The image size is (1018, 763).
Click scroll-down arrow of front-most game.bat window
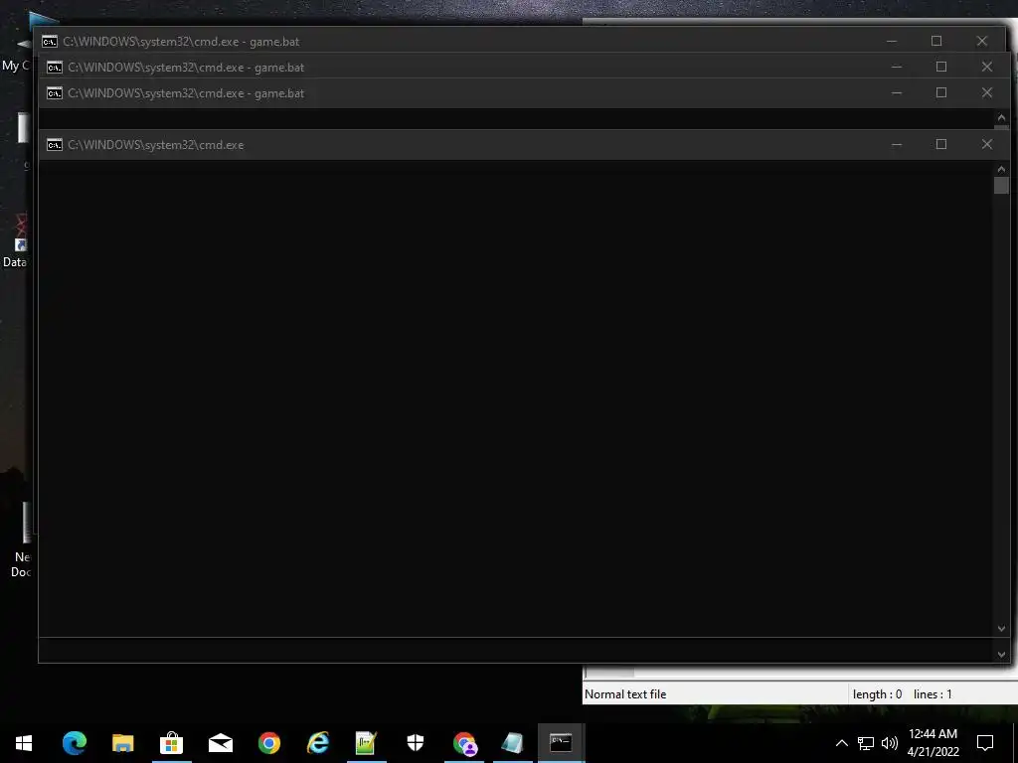pyautogui.click(x=1001, y=655)
